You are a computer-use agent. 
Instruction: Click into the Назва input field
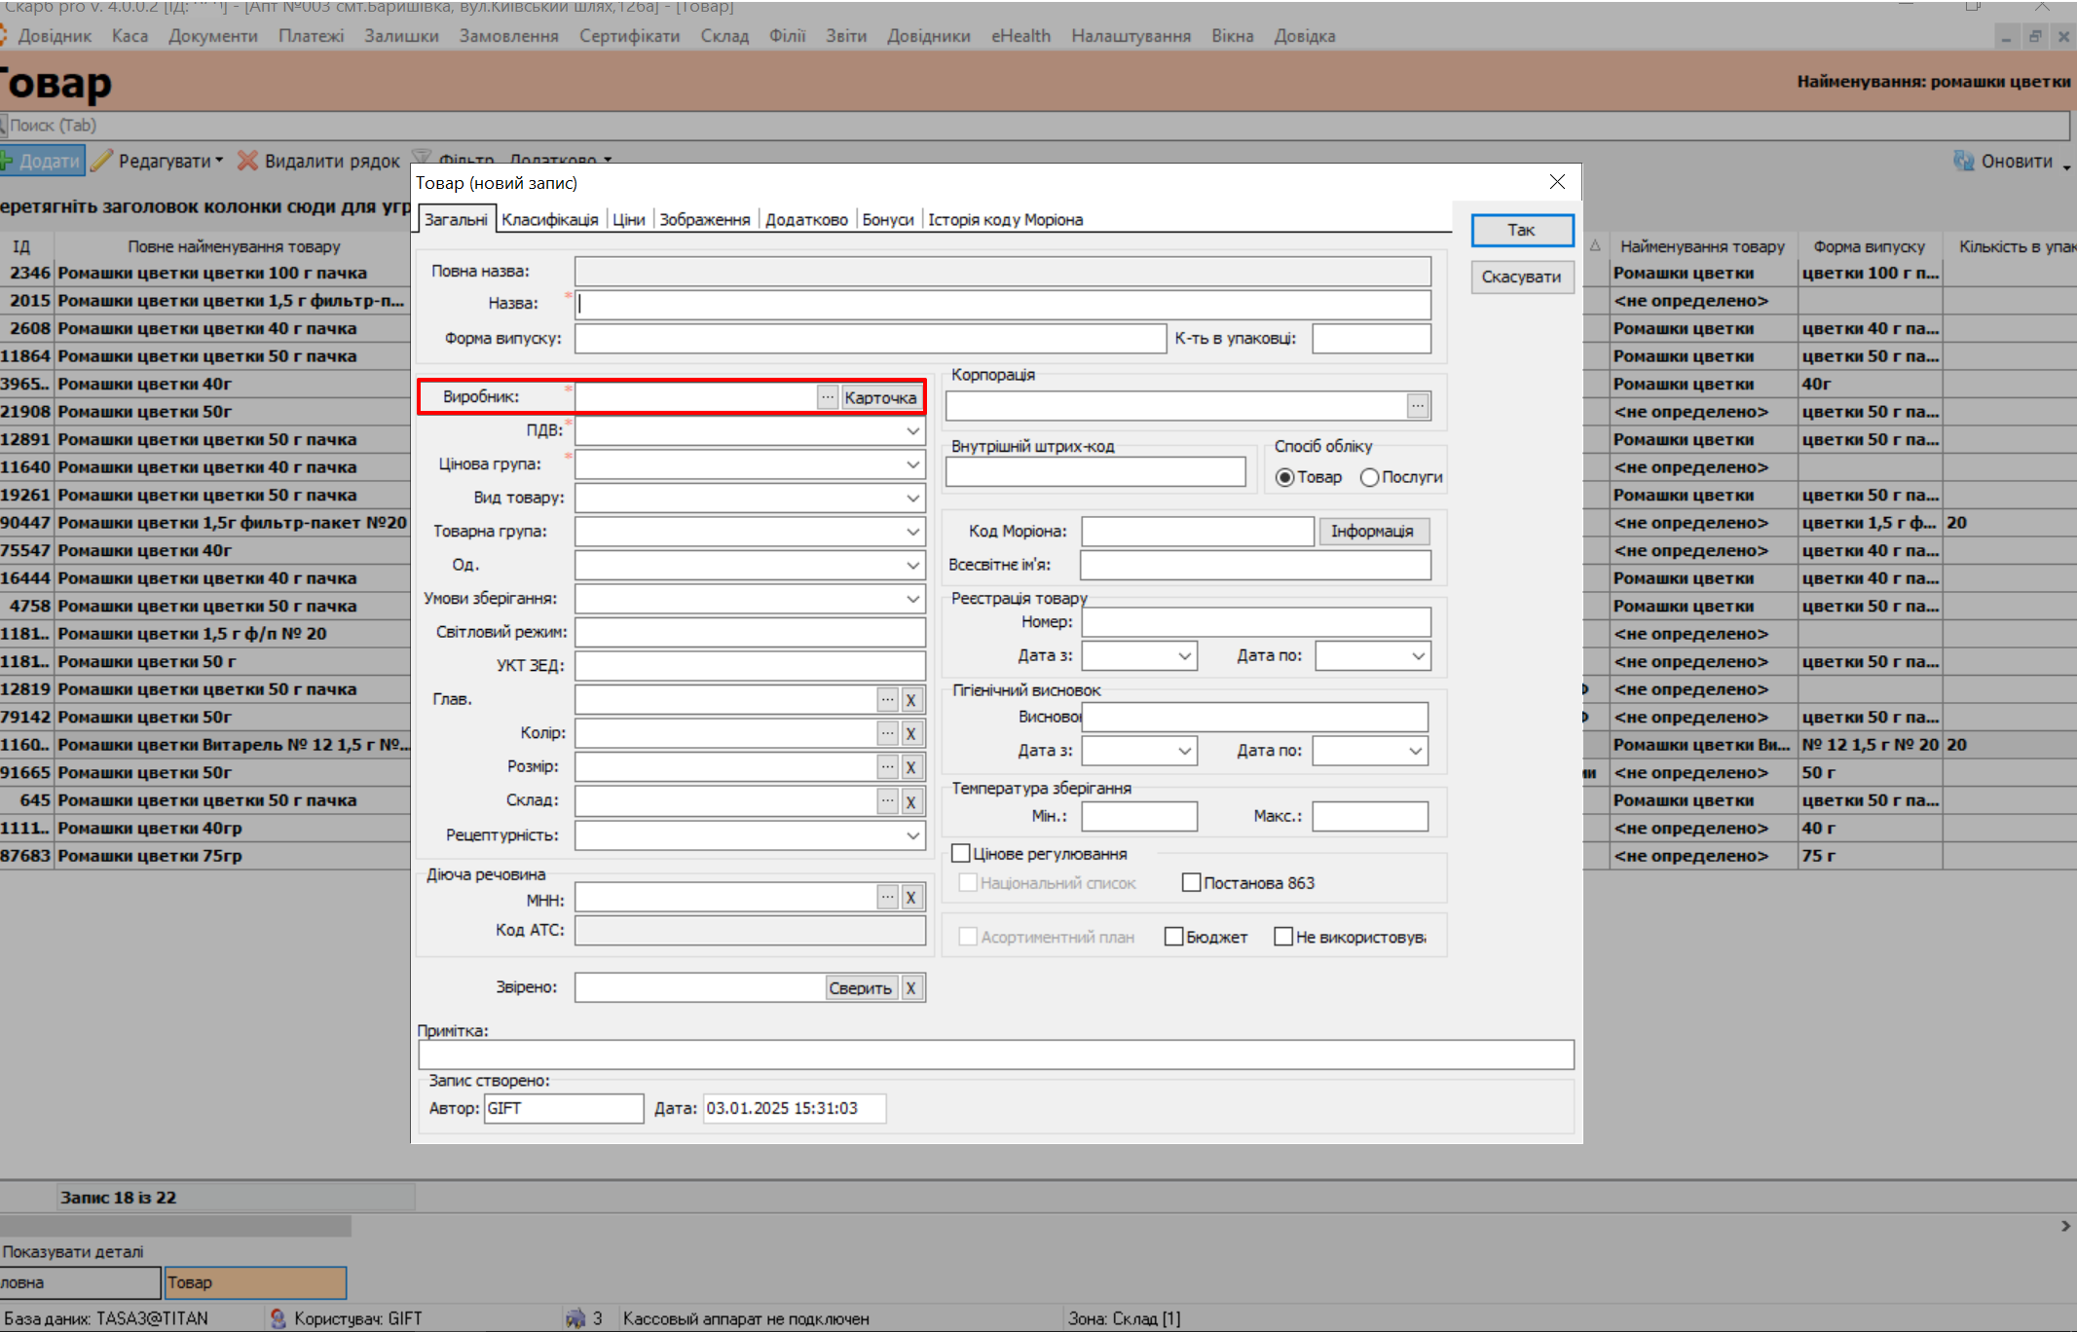point(1002,304)
